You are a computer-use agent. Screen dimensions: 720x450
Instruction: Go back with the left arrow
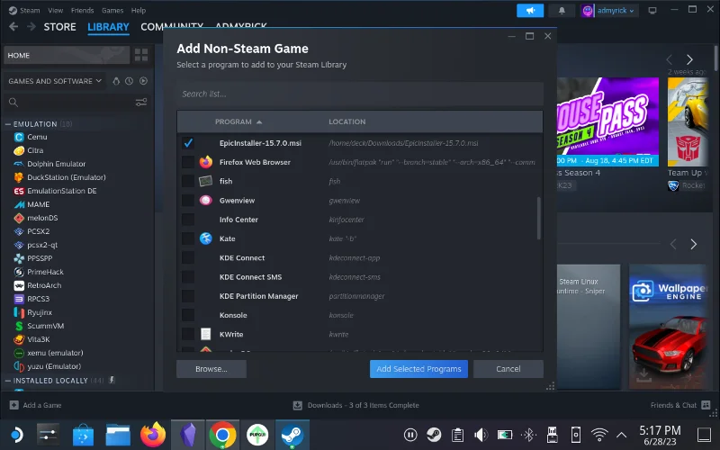coord(13,27)
